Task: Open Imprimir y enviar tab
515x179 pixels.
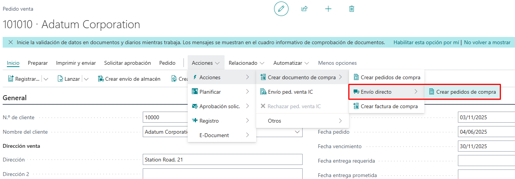Action: pos(76,63)
